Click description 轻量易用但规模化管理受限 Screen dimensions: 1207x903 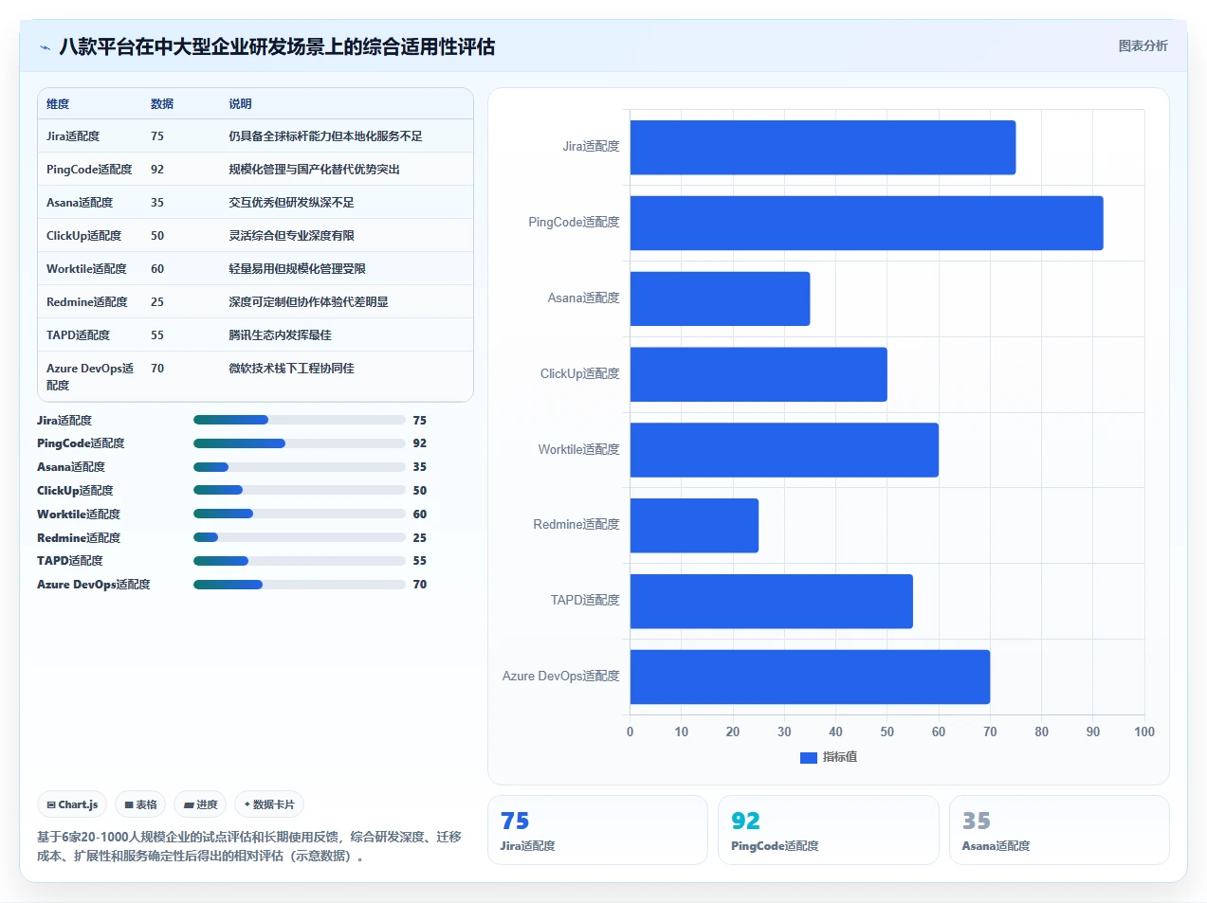[297, 269]
